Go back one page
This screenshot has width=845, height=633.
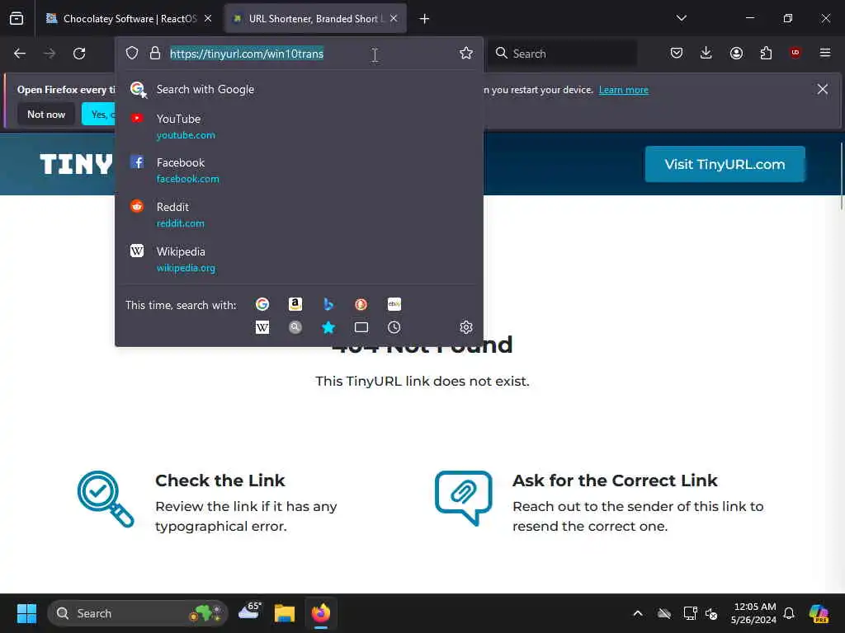point(20,54)
